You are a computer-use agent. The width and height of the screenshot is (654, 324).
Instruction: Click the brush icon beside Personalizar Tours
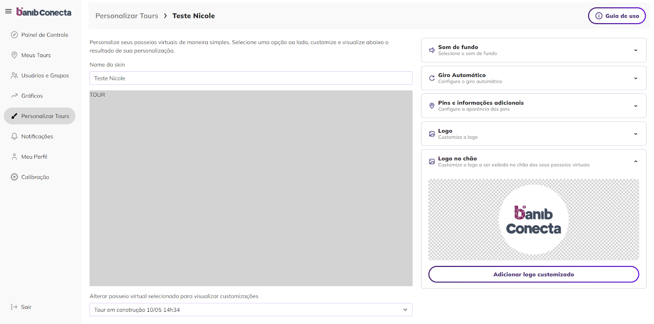14,116
